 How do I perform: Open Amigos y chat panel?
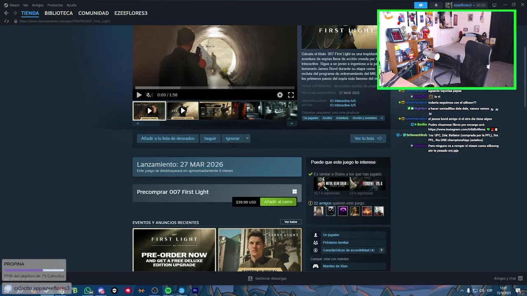[508, 278]
